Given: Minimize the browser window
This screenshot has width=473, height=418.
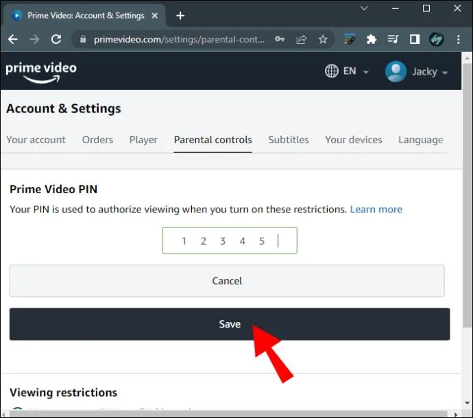Looking at the screenshot, I should (x=395, y=8).
